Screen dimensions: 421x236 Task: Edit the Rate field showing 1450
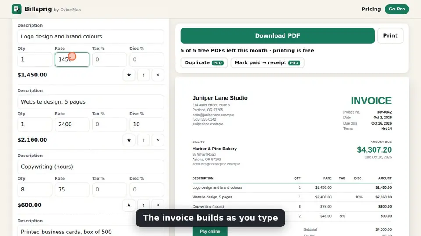[72, 59]
